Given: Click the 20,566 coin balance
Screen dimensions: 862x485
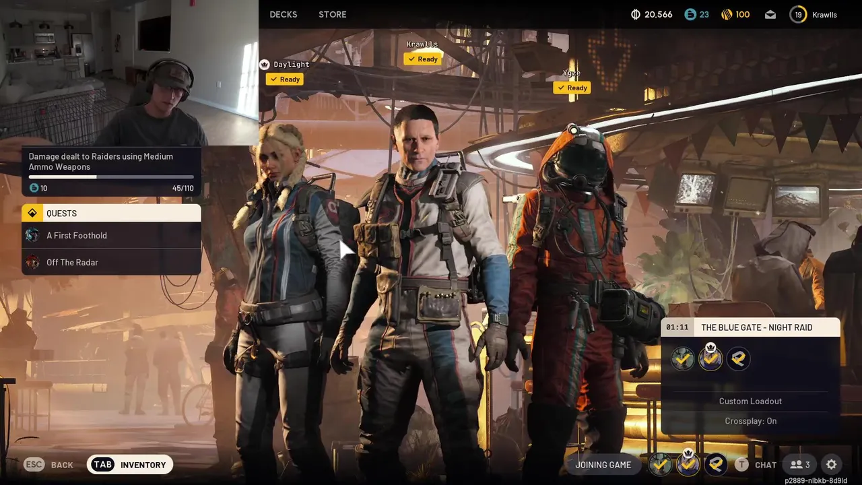Looking at the screenshot, I should (658, 14).
